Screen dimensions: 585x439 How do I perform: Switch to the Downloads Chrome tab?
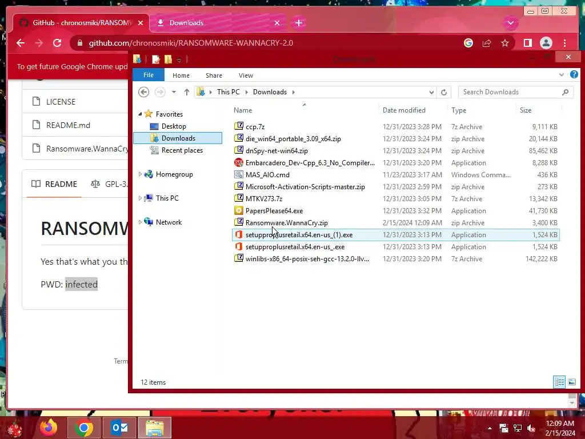pyautogui.click(x=218, y=23)
